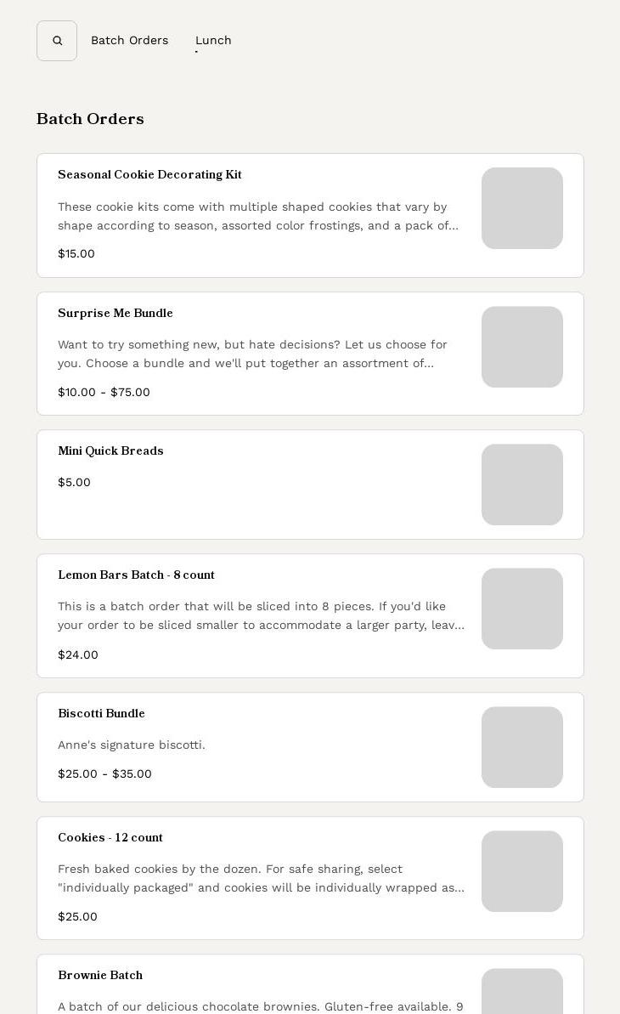Switch to the Lunch tab
620x1014 pixels.
pos(213,41)
